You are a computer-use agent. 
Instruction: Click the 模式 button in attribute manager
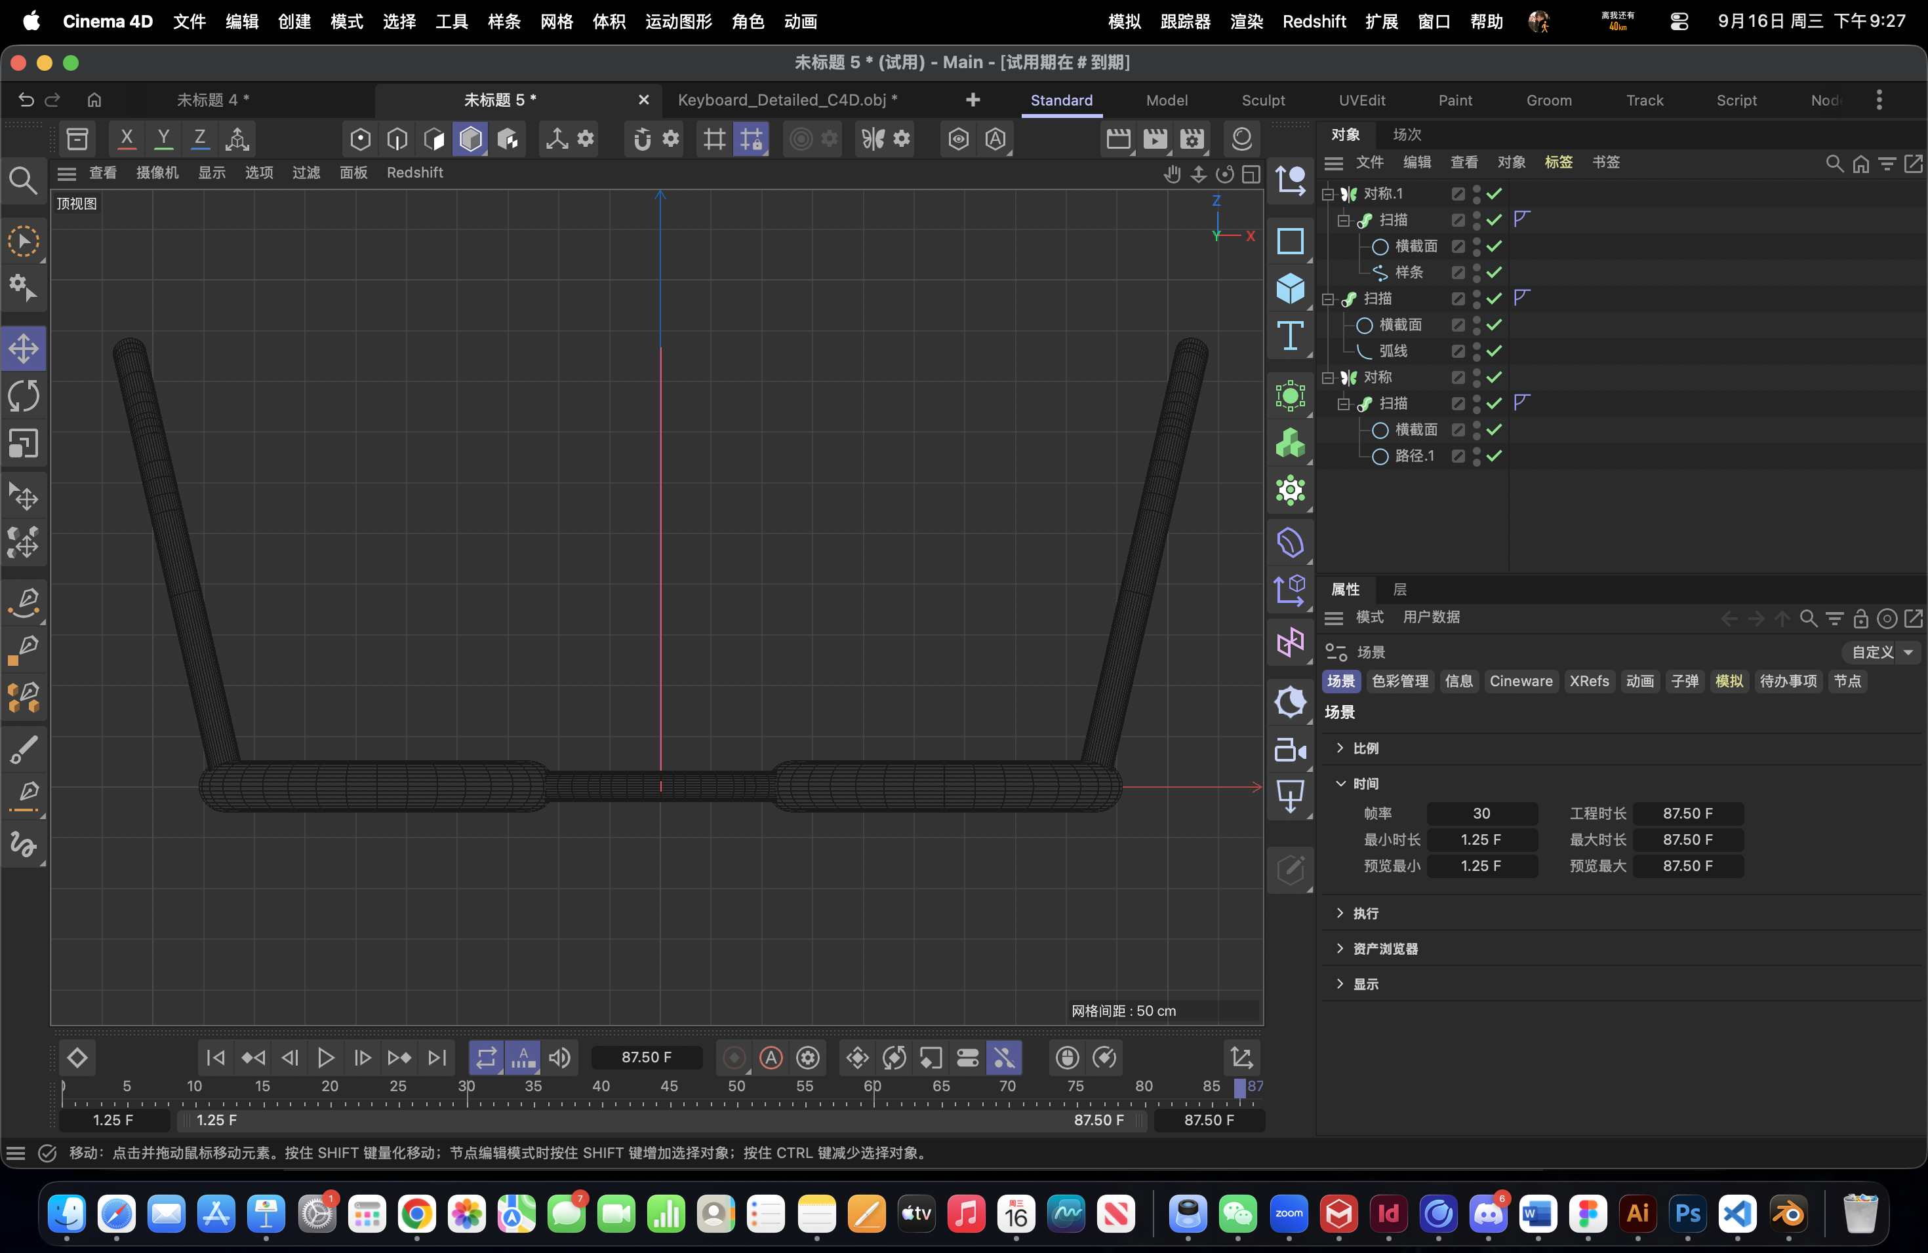[x=1370, y=617]
